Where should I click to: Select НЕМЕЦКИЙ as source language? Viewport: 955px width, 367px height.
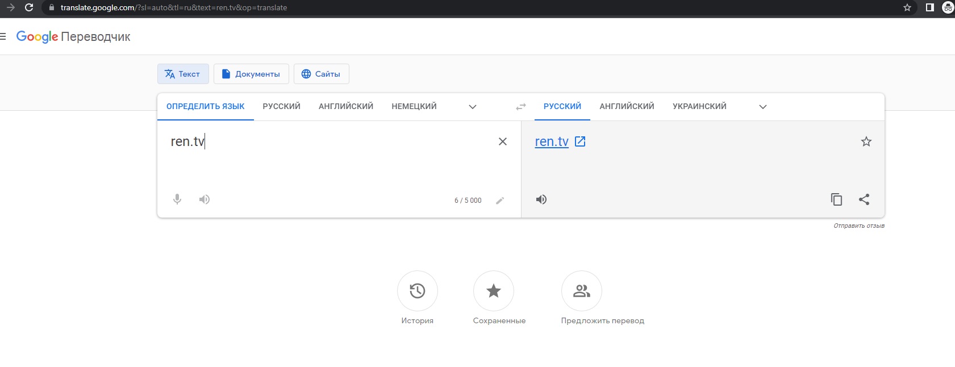pos(414,106)
